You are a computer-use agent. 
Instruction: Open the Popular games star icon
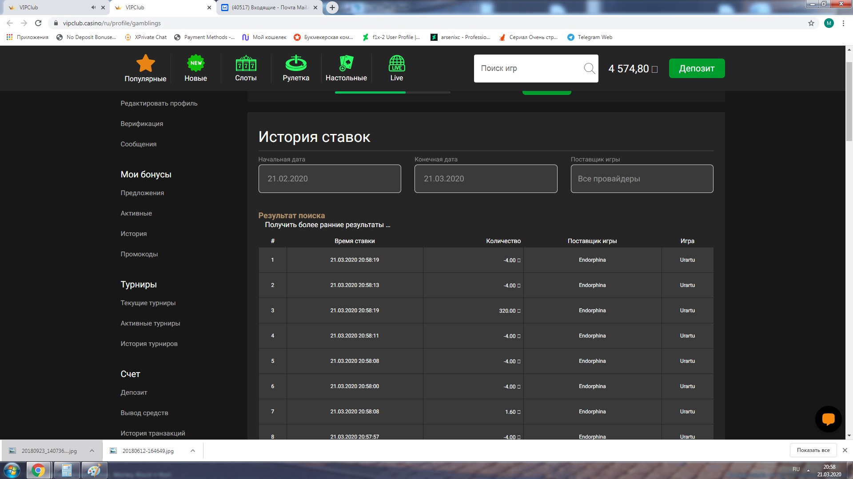(145, 63)
